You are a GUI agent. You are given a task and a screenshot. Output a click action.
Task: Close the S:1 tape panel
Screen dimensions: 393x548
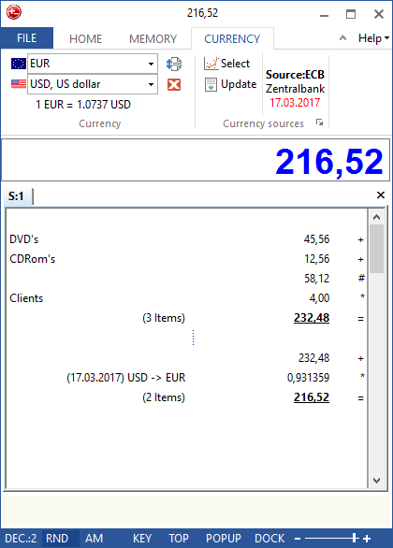pos(381,195)
